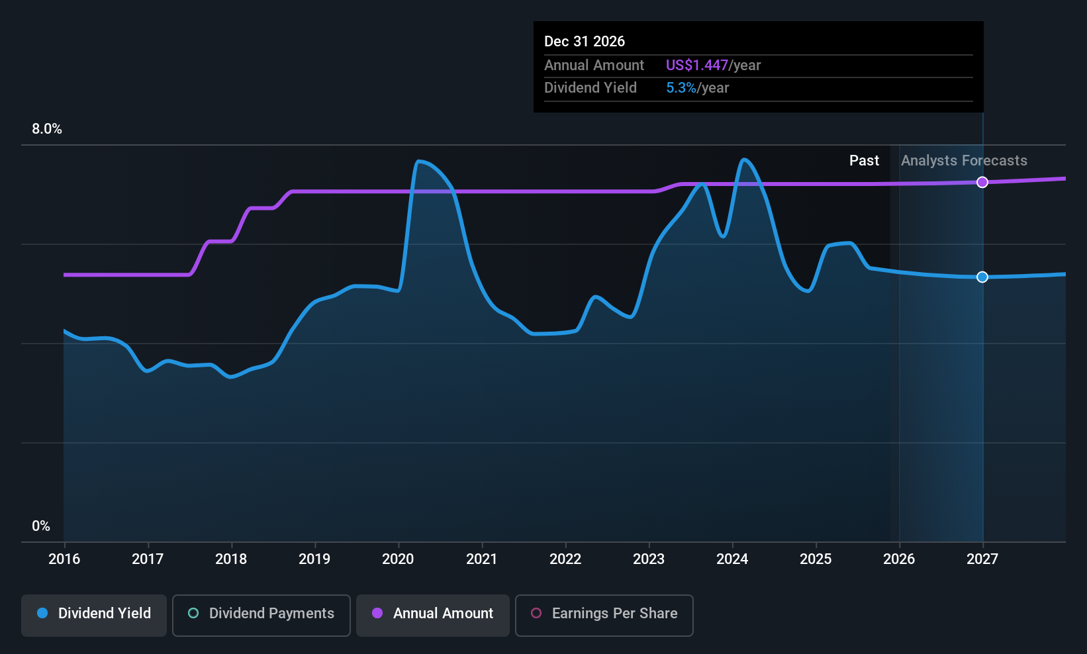This screenshot has height=654, width=1087.
Task: Click the 8.0% y-axis label
Action: tap(47, 129)
